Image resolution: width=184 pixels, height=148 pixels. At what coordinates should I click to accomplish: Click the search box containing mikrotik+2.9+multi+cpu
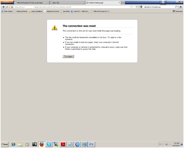[159, 7]
